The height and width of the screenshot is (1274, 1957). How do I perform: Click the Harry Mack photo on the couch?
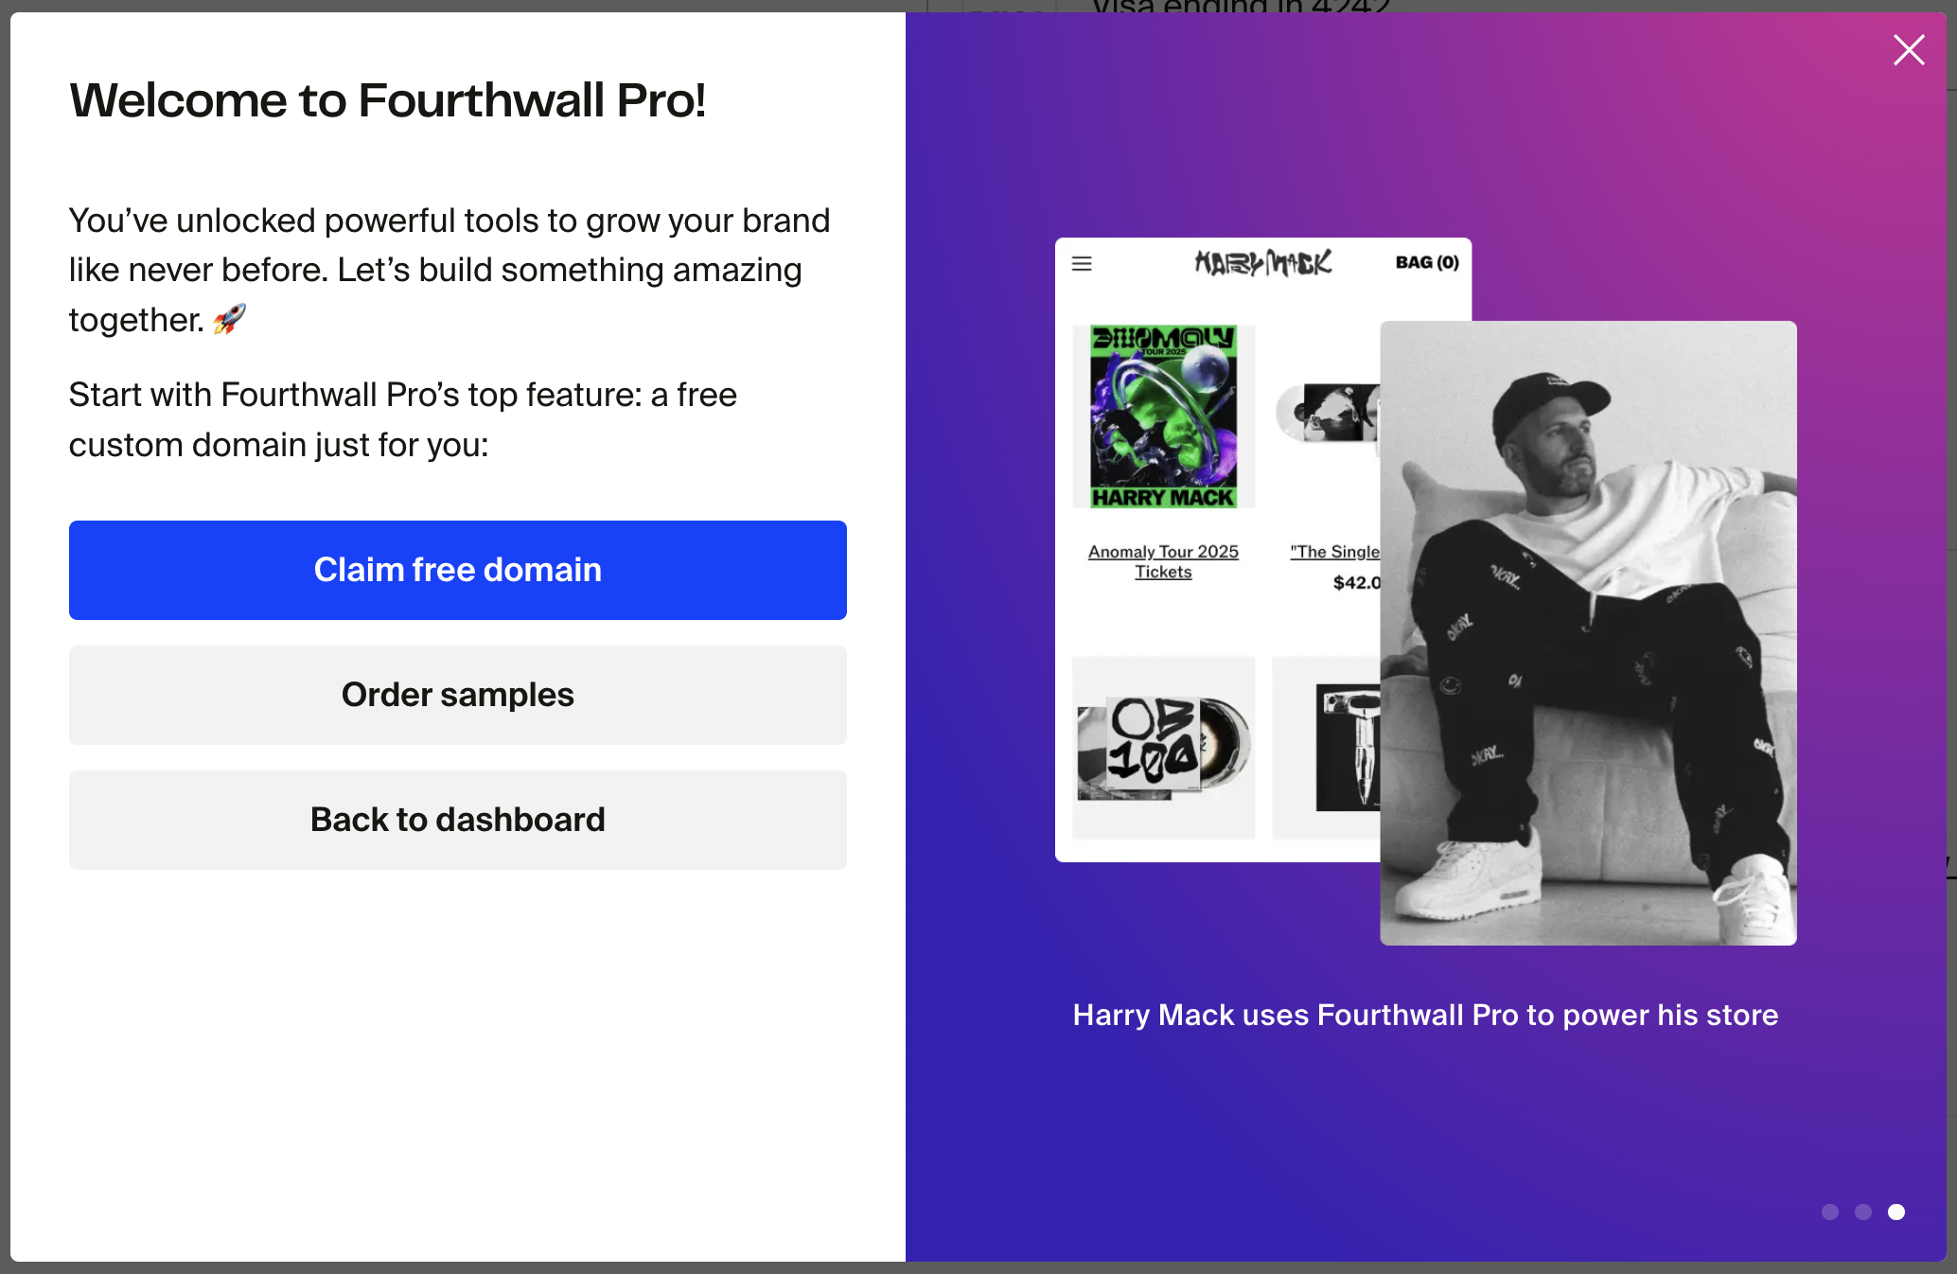point(1588,634)
